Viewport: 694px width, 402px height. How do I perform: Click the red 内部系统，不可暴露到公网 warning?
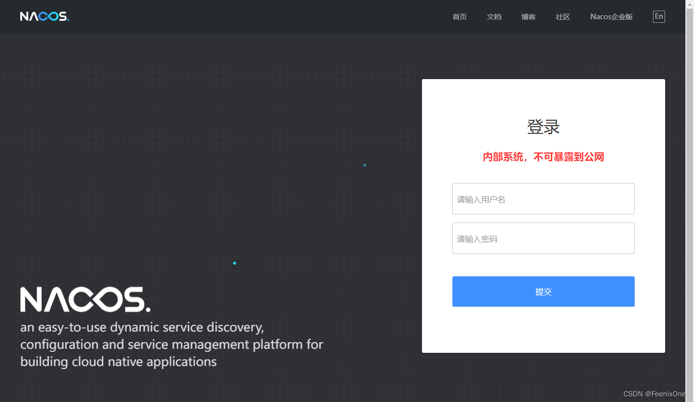point(543,157)
